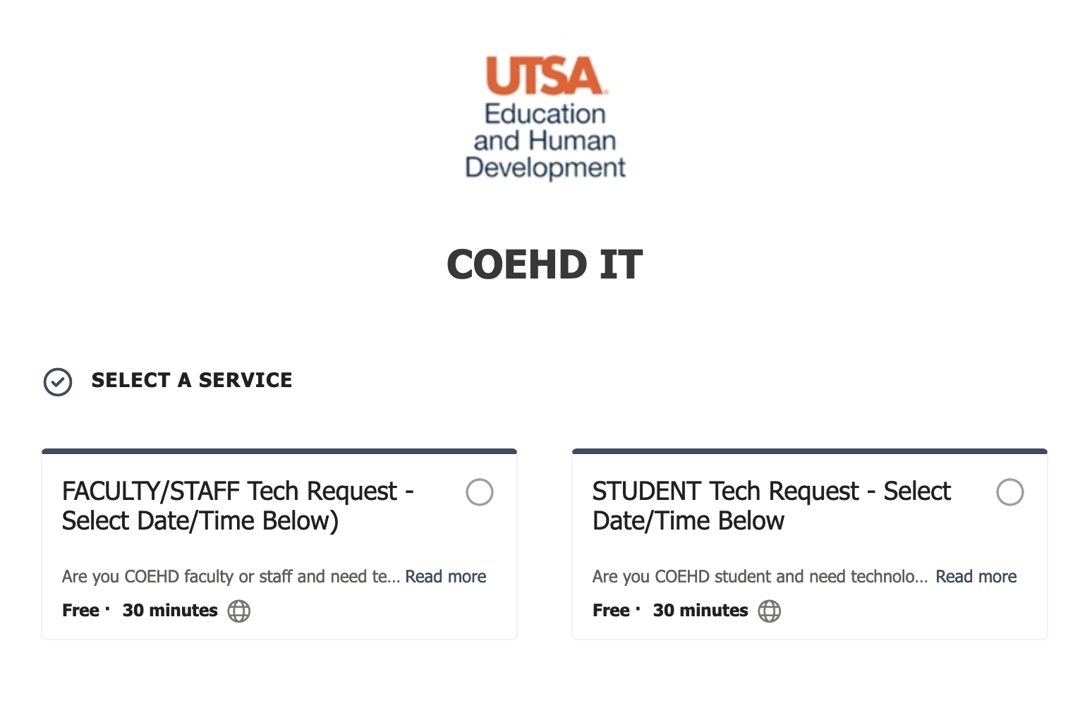
Task: Click Free price label in Faculty/Staff card
Action: click(80, 611)
